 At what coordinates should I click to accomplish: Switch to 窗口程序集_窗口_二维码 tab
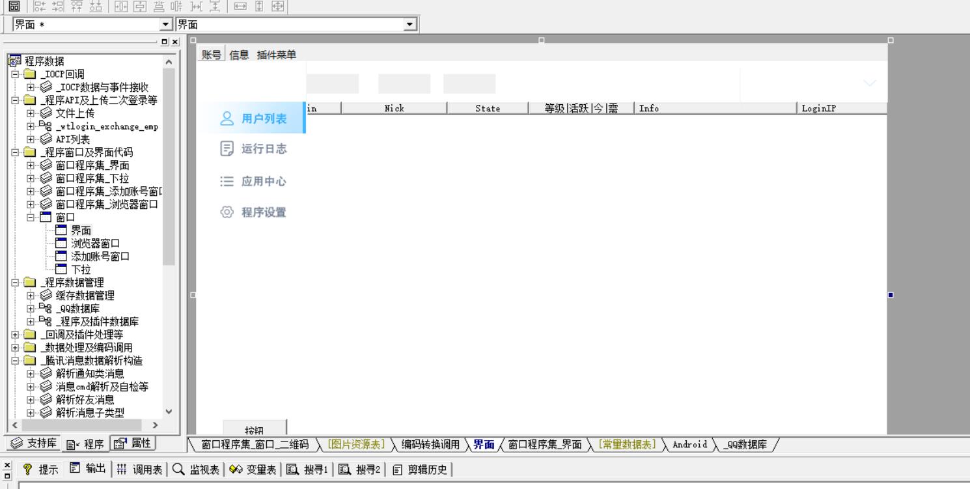(255, 445)
